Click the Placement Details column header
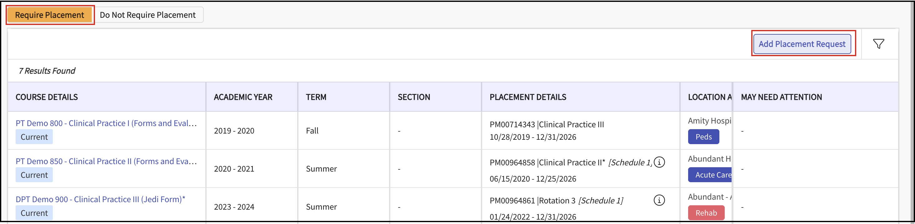Image resolution: width=915 pixels, height=224 pixels. point(527,97)
